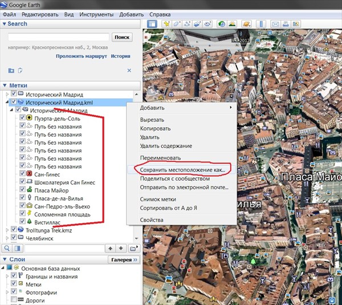Screen dimensions: 342x305
Task: Select the Add Placemark pushpin tool
Action: 166,24
